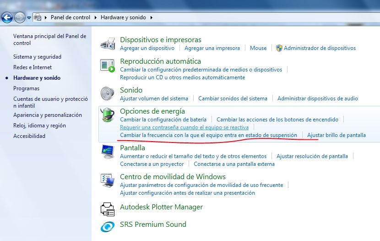The image size is (380, 241).
Task: Click the address bar folder icon
Action: [38, 18]
